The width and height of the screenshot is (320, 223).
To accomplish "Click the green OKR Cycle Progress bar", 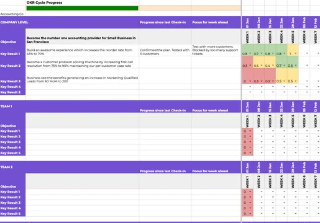I will click(x=82, y=8).
